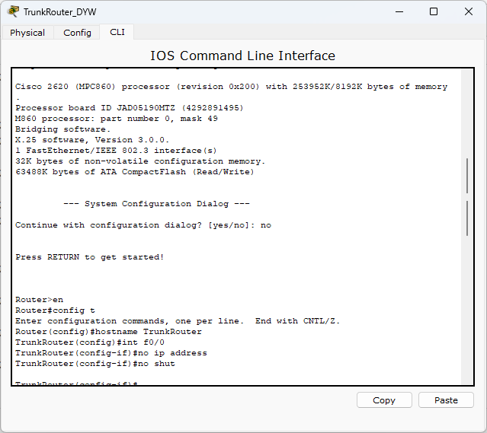487x433 pixels.
Task: Select the CLI tab
Action: coord(117,32)
